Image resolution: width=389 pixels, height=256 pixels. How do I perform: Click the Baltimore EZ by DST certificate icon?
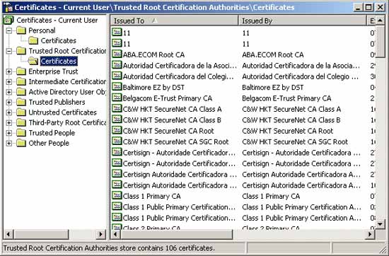(x=117, y=87)
